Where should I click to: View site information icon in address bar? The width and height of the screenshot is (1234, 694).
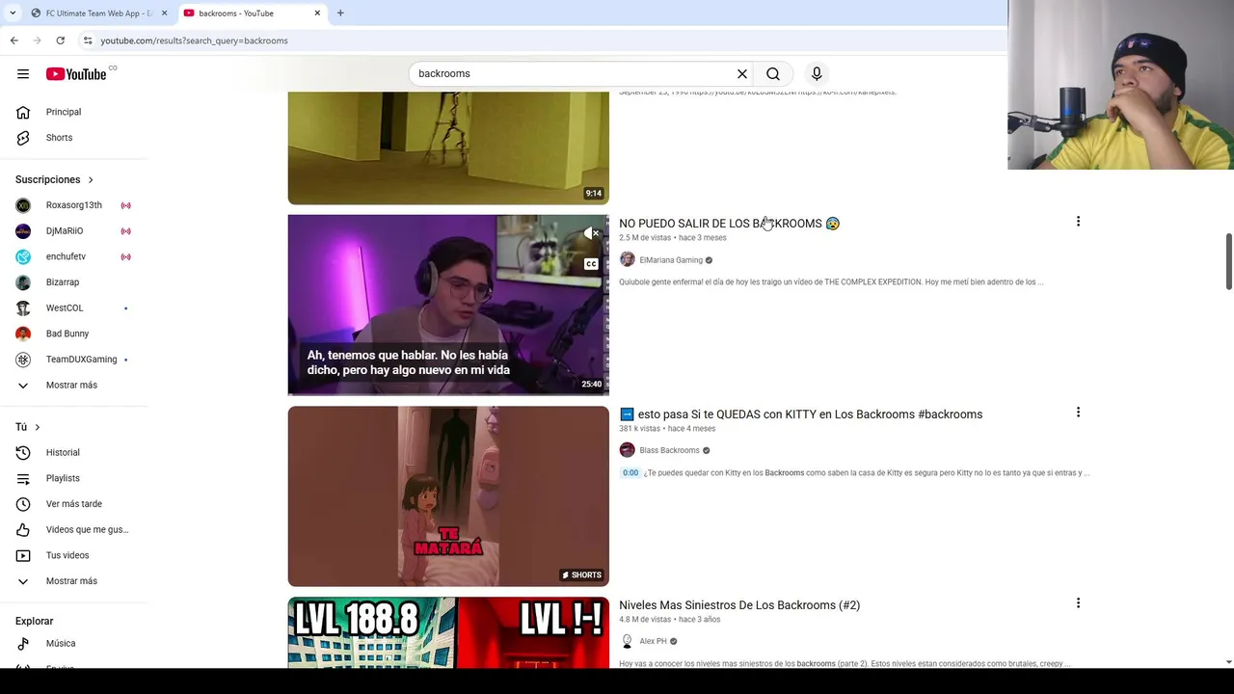tap(88, 40)
